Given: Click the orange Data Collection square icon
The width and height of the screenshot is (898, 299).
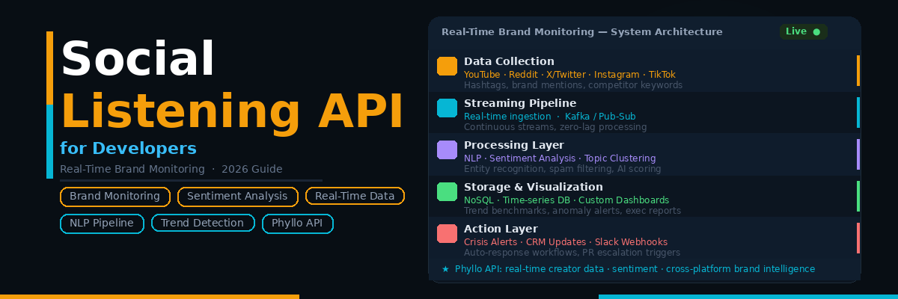Looking at the screenshot, I should pyautogui.click(x=447, y=66).
